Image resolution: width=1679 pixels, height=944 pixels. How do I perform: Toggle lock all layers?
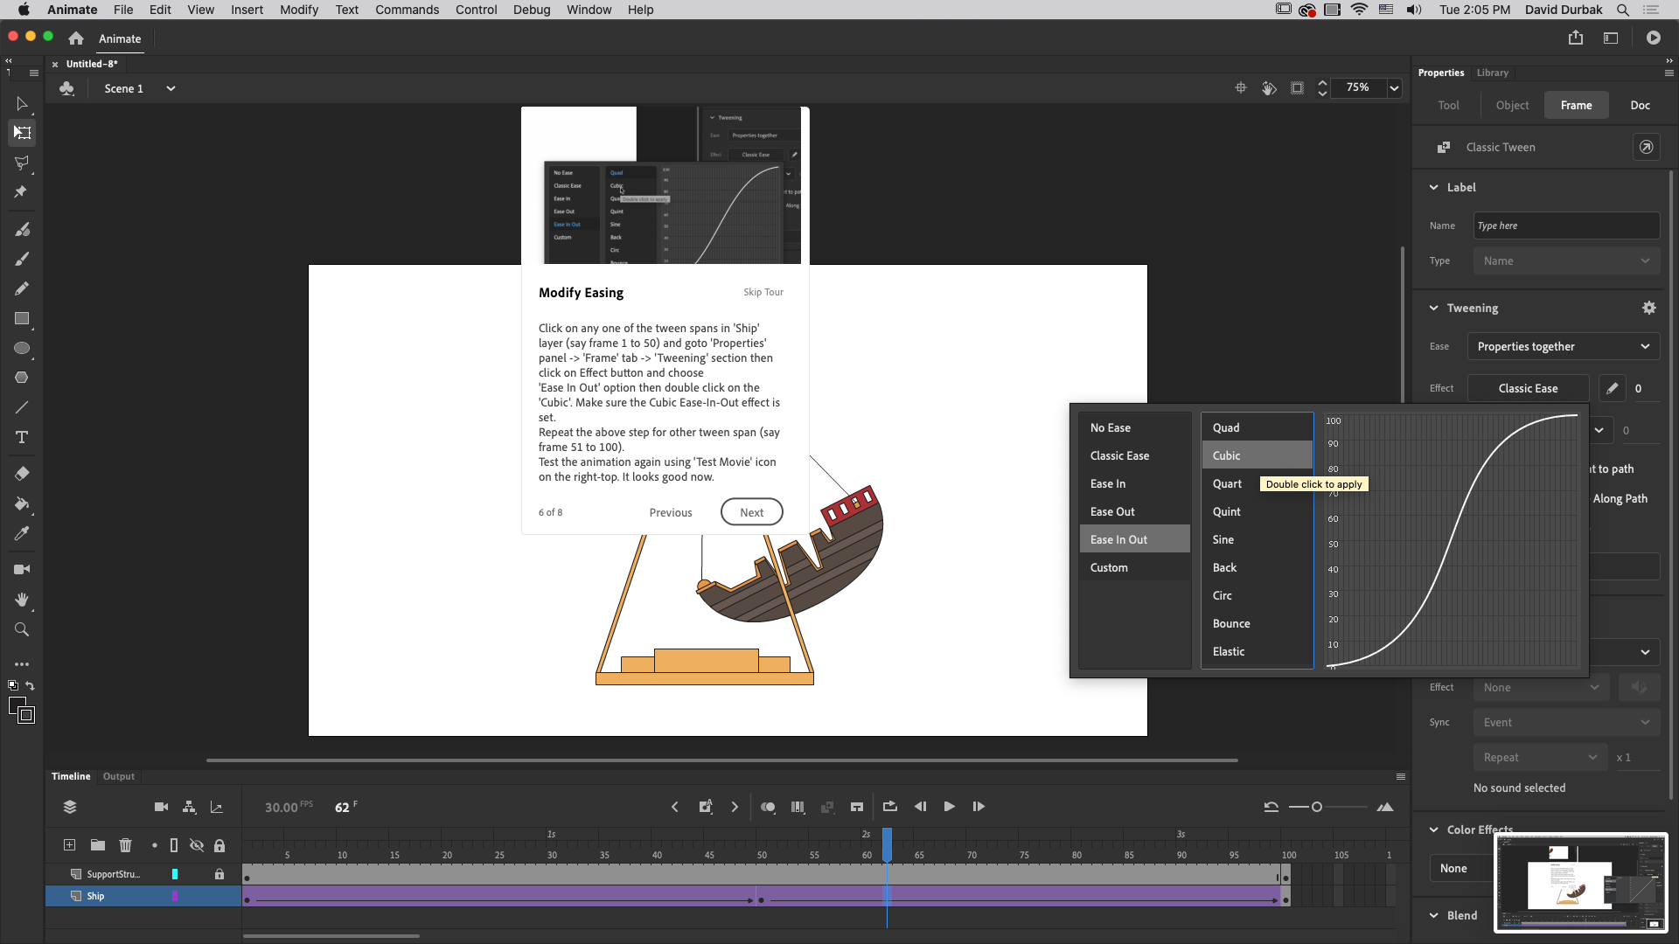pos(219,845)
